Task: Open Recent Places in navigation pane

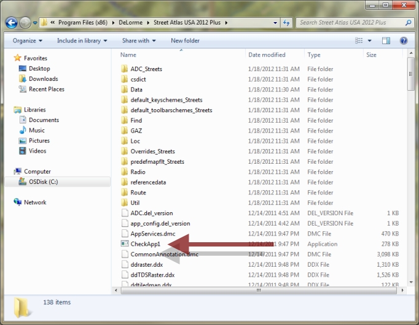Action: [x=47, y=90]
